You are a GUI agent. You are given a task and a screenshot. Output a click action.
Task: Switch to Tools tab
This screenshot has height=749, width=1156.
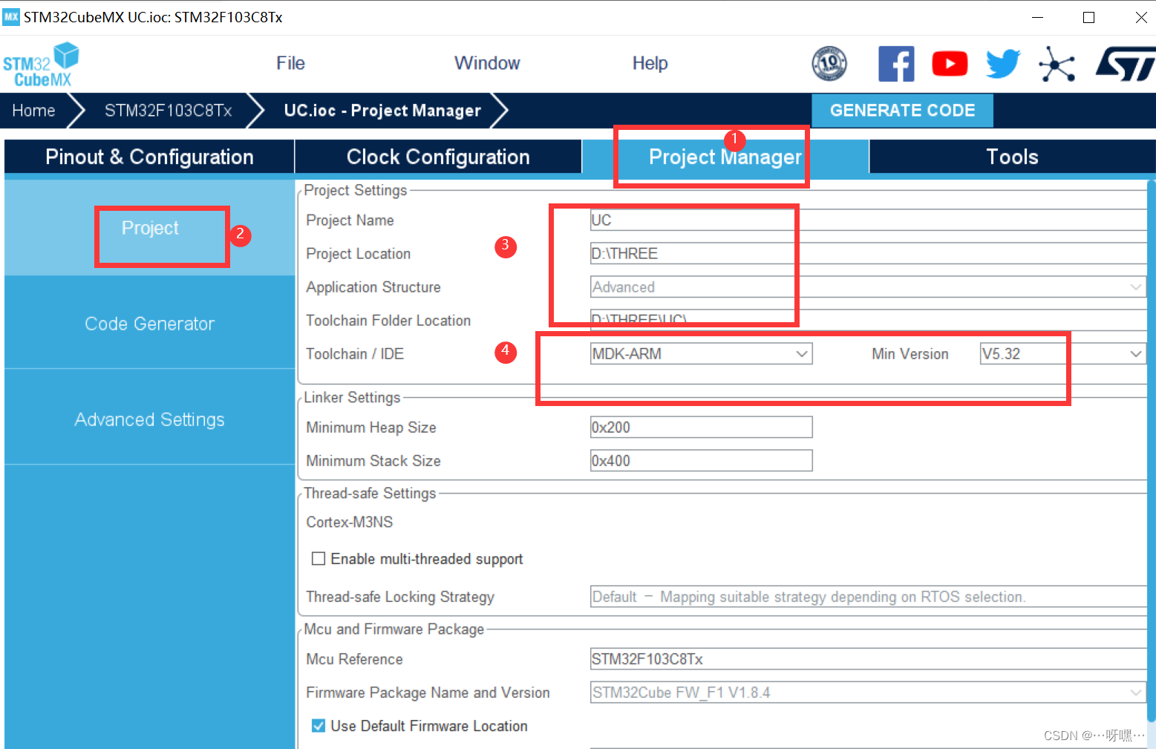[x=1012, y=157]
